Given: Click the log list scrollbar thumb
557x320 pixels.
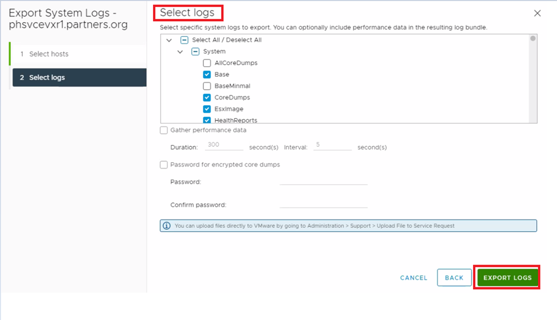Looking at the screenshot, I should click(x=533, y=39).
